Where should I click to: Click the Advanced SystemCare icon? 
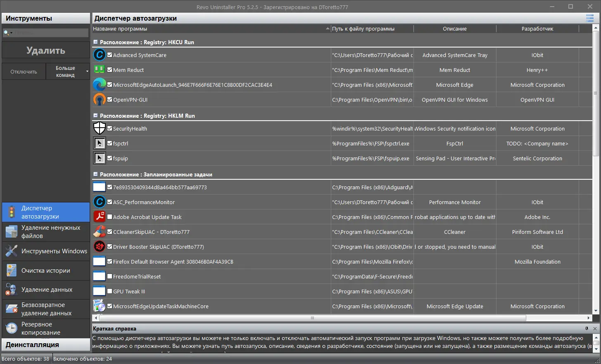click(100, 55)
